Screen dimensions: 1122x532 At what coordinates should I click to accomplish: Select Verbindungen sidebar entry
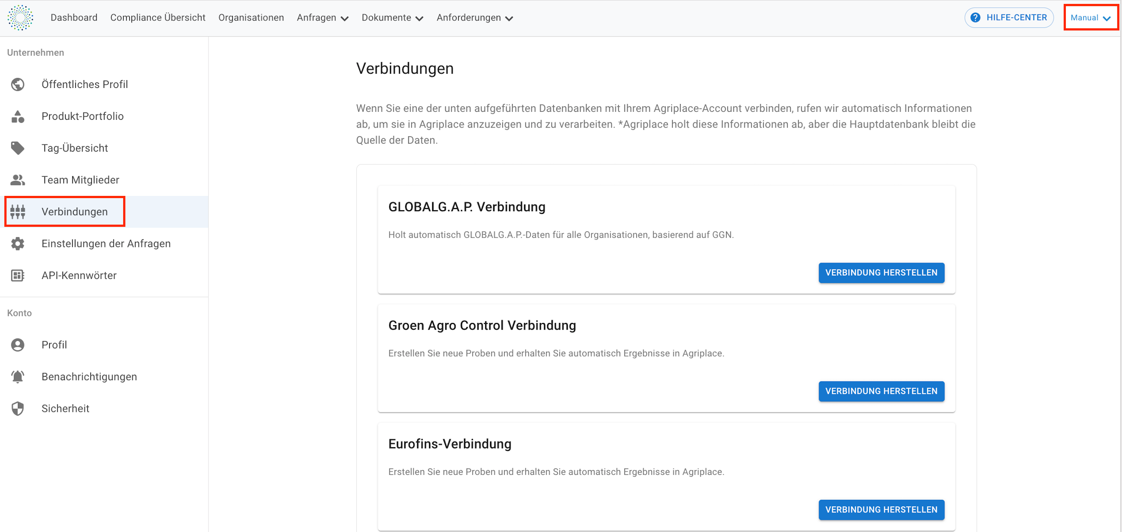point(104,212)
